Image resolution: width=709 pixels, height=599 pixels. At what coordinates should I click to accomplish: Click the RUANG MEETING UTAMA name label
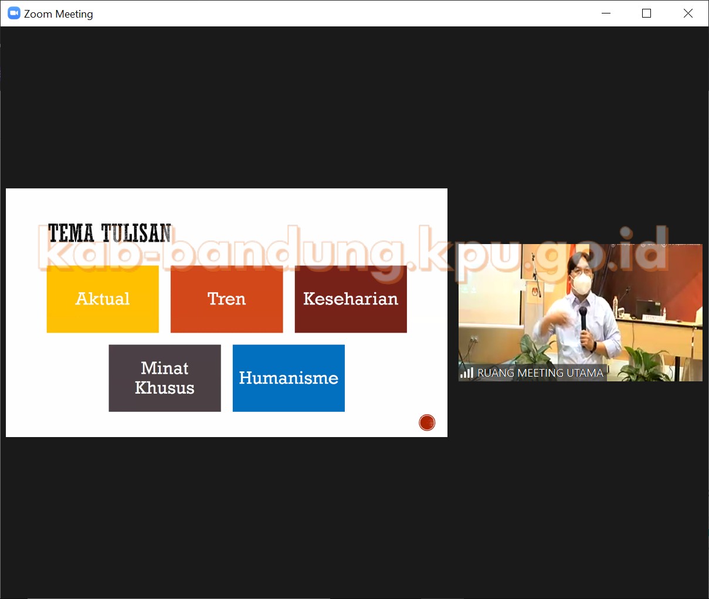coord(540,373)
